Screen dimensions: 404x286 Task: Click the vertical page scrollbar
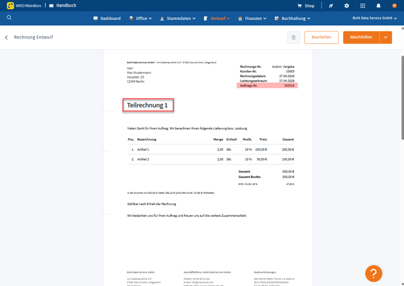pos(402,97)
